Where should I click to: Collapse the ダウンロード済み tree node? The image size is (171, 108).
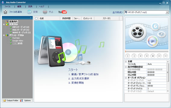click(x=4, y=35)
